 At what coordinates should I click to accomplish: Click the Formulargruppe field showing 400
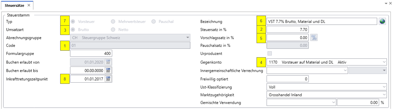(x=91, y=54)
